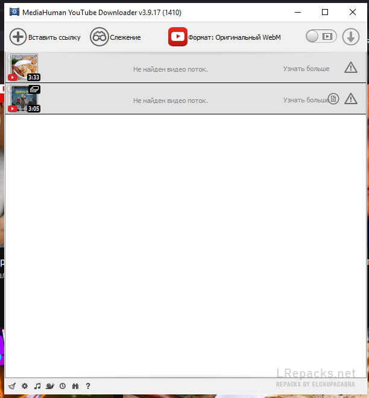Viewport: 369px width, 398px height.
Task: Select the first video thumbnail (3:33)
Action: [x=24, y=67]
